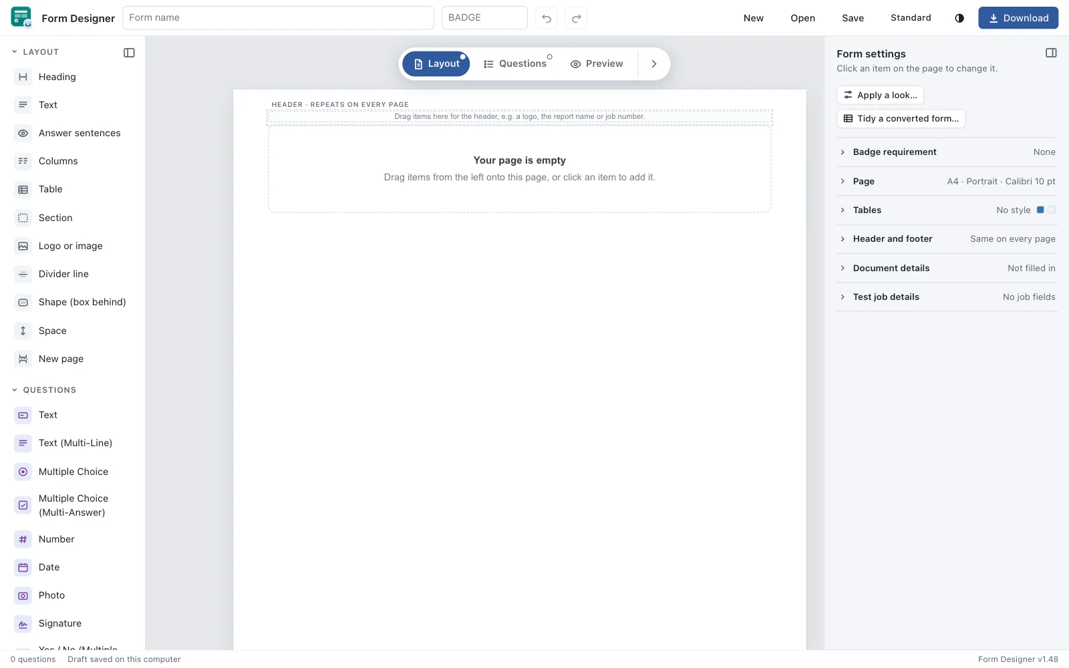This screenshot has height=668, width=1069.
Task: Collapse the QUESTIONS section
Action: pyautogui.click(x=43, y=390)
